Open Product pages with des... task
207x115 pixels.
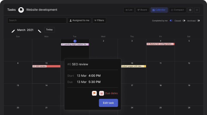pos(133,66)
